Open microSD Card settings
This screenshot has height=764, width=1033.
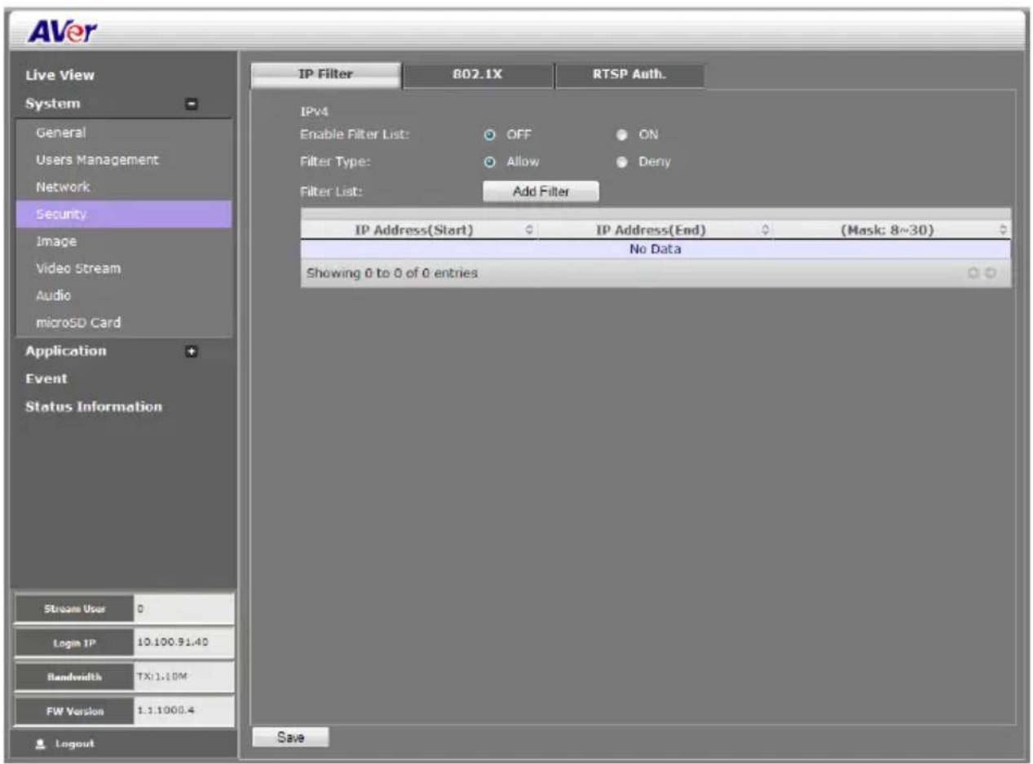[x=78, y=322]
